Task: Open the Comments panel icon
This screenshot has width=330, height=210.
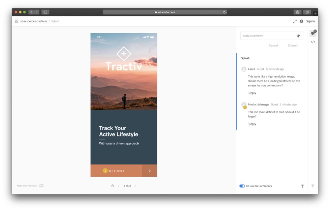Action: coord(313,33)
